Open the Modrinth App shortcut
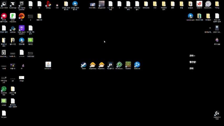224x126 pixels. pyautogui.click(x=4, y=89)
